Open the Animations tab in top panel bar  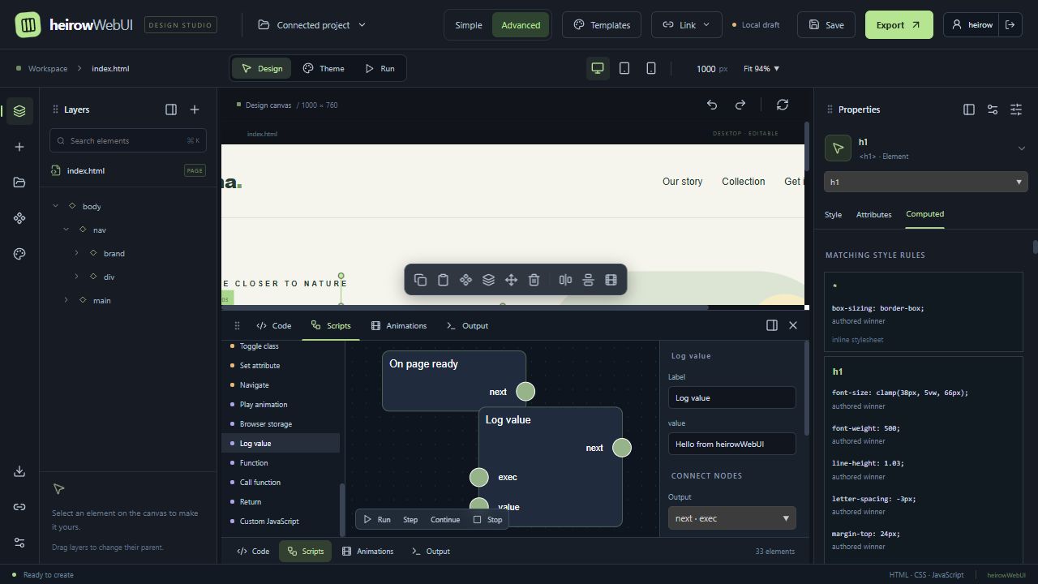pos(399,325)
